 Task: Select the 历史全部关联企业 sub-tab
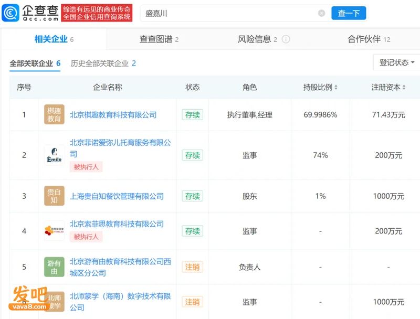pos(103,63)
